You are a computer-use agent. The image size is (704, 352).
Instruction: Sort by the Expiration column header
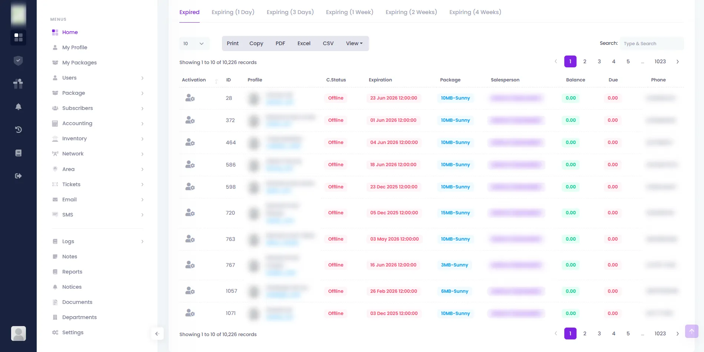click(x=380, y=80)
